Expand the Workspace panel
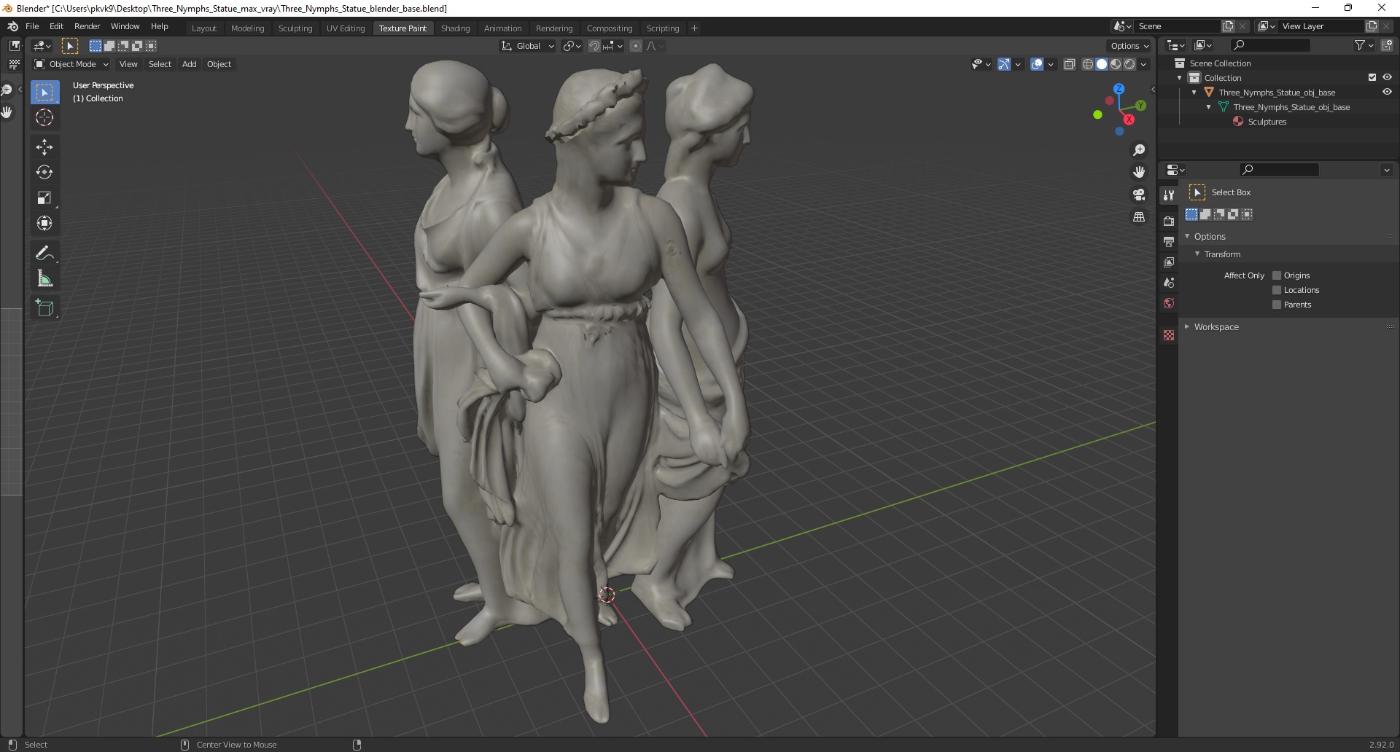Screen dimensions: 1400x752 (1187, 326)
